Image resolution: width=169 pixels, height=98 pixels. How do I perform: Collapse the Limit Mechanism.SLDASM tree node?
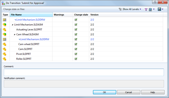12,25
